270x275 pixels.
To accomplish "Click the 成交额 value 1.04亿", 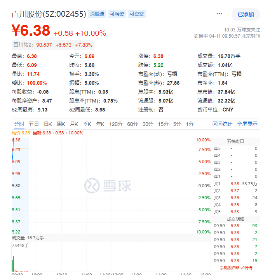I will (225, 65).
